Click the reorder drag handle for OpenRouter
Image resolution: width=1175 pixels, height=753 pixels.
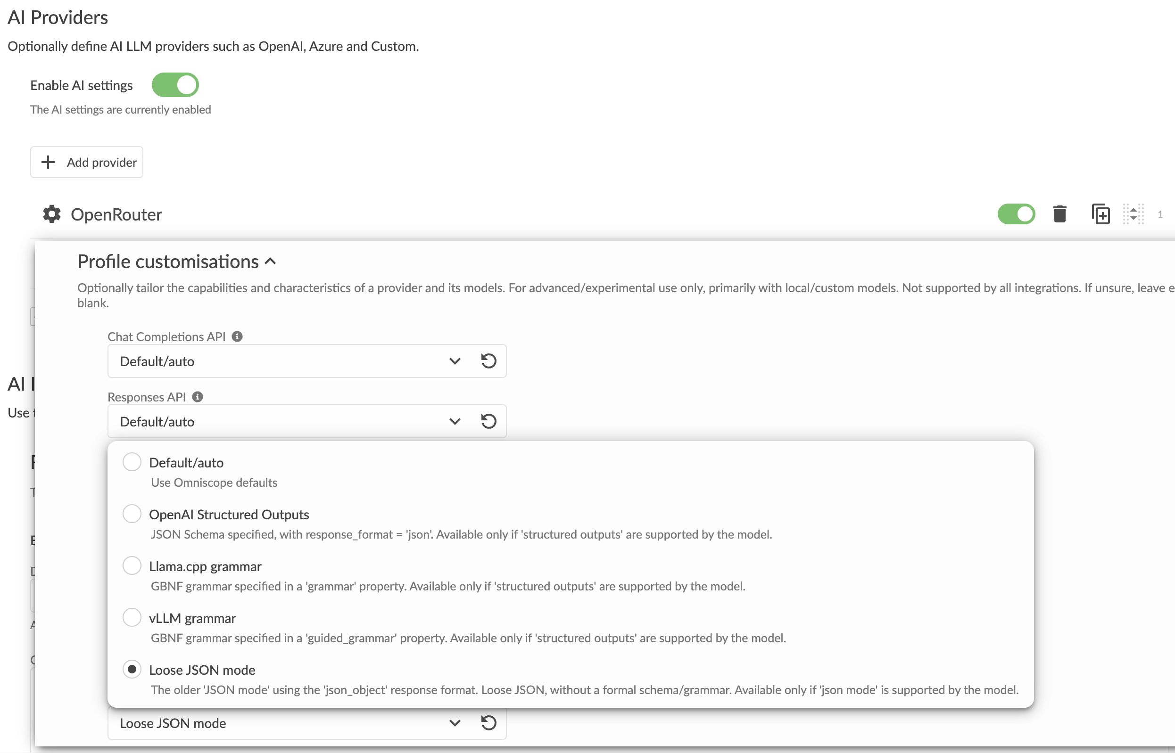pos(1133,214)
